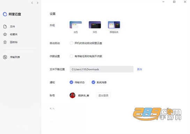190x134 pixels.
Task: Open the 传输列表 menu label
Action: click(15, 57)
